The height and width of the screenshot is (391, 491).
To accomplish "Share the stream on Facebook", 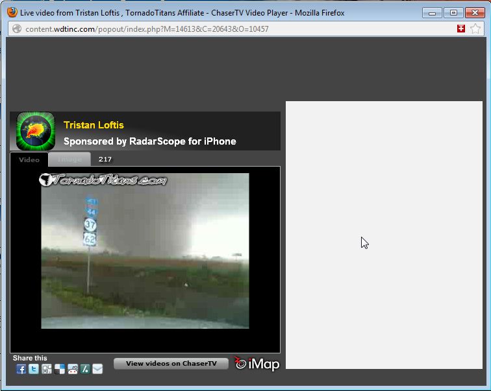I will pos(21,369).
